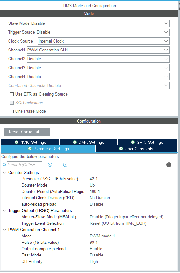Click the Mode section header bar
This screenshot has height=273, width=180.
tap(89, 13)
